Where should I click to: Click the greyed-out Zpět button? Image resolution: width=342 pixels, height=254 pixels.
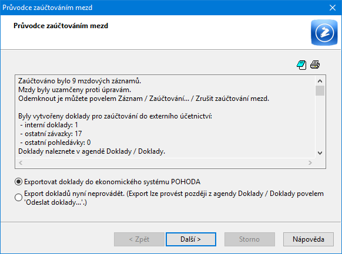[x=139, y=239]
